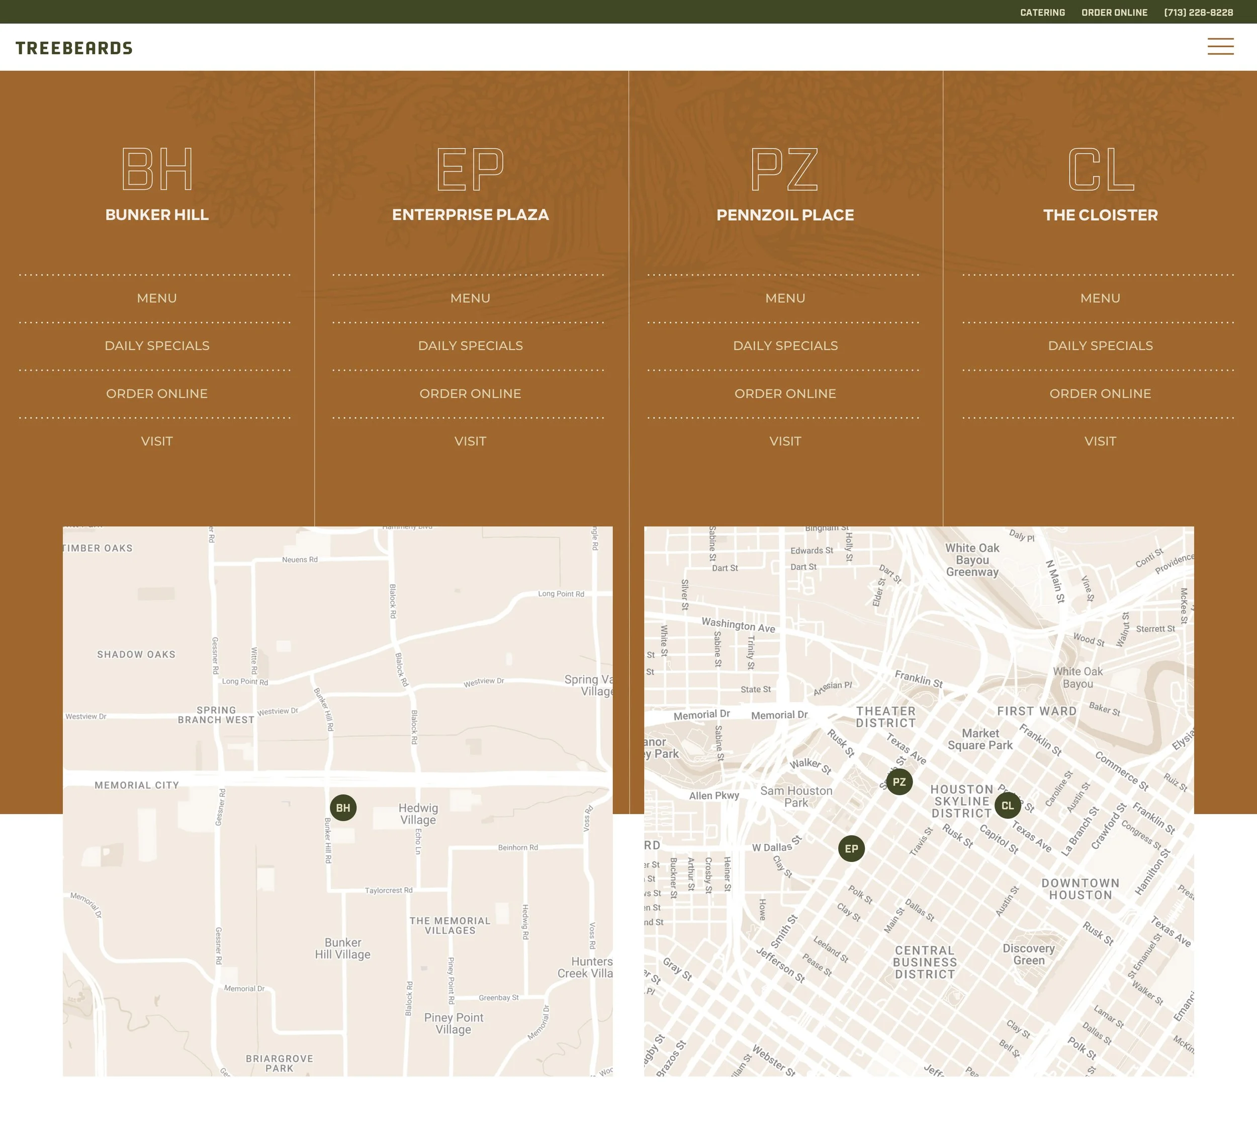Click the Hedwig Village label on map
The height and width of the screenshot is (1137, 1257).
click(418, 814)
